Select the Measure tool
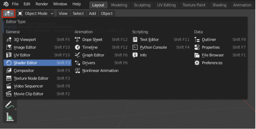256x129 pixels. coord(10,117)
